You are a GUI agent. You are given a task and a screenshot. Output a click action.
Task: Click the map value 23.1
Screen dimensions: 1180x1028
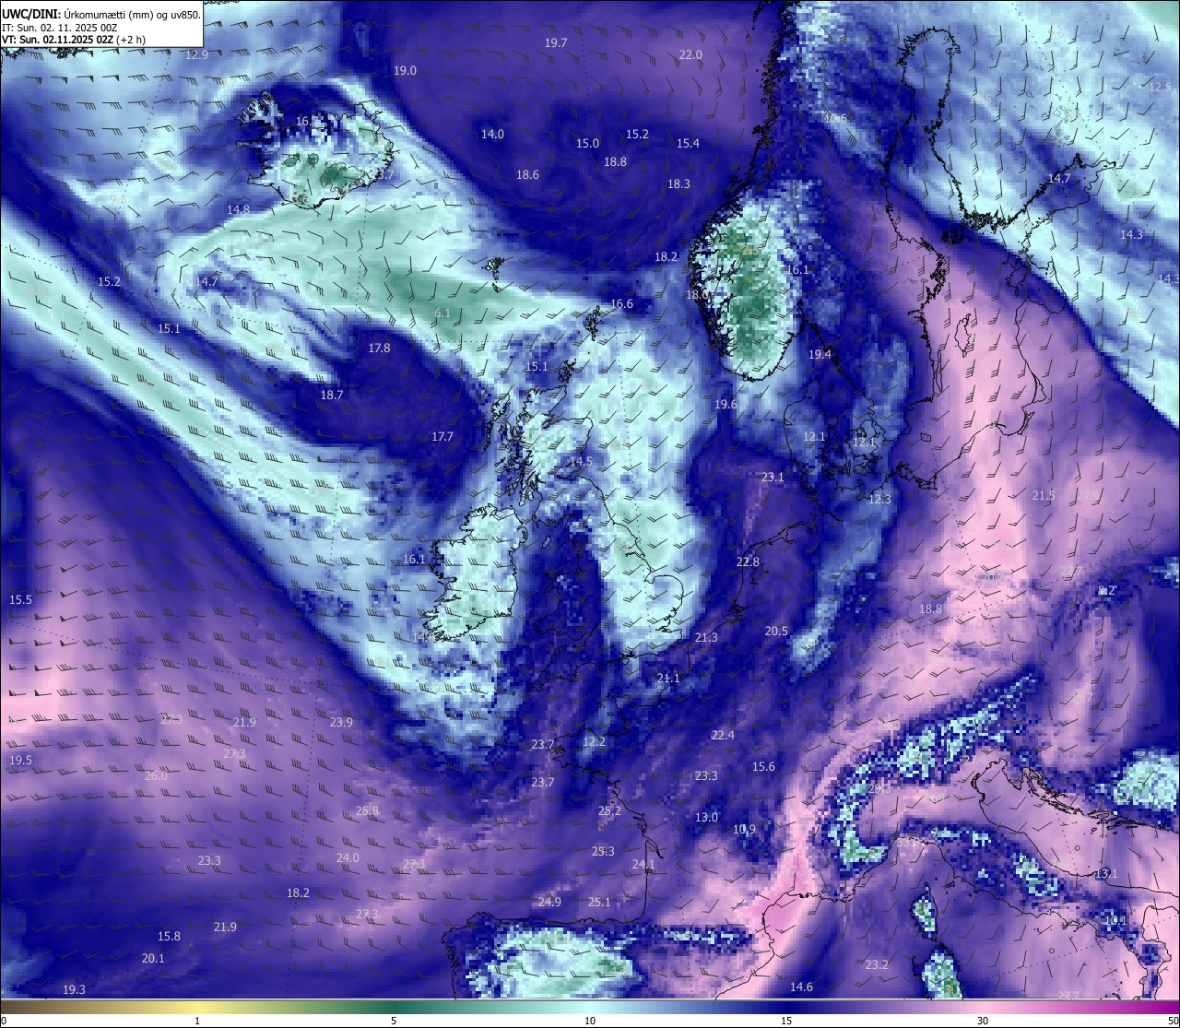pyautogui.click(x=773, y=478)
